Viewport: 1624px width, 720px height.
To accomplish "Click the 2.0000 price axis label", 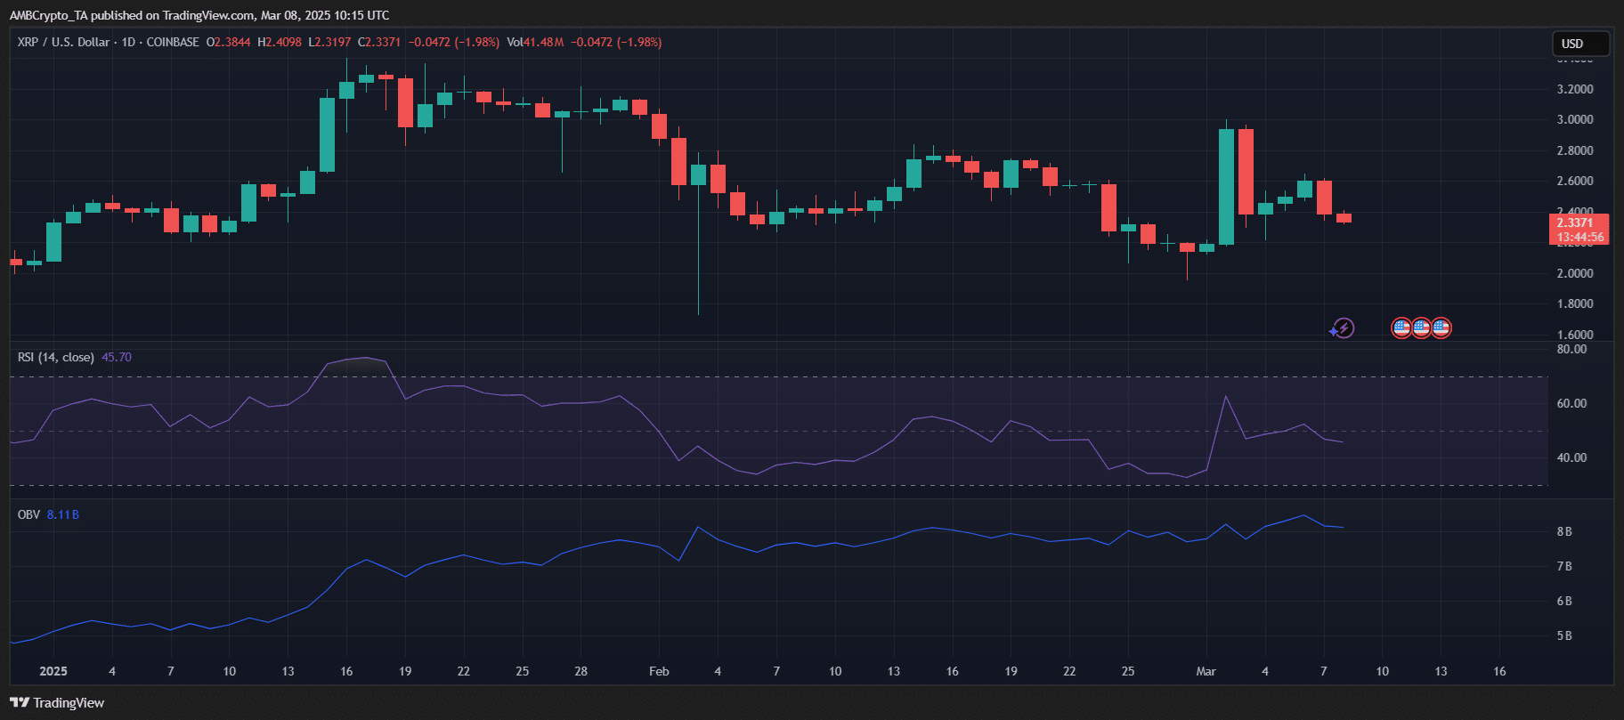I will point(1575,273).
